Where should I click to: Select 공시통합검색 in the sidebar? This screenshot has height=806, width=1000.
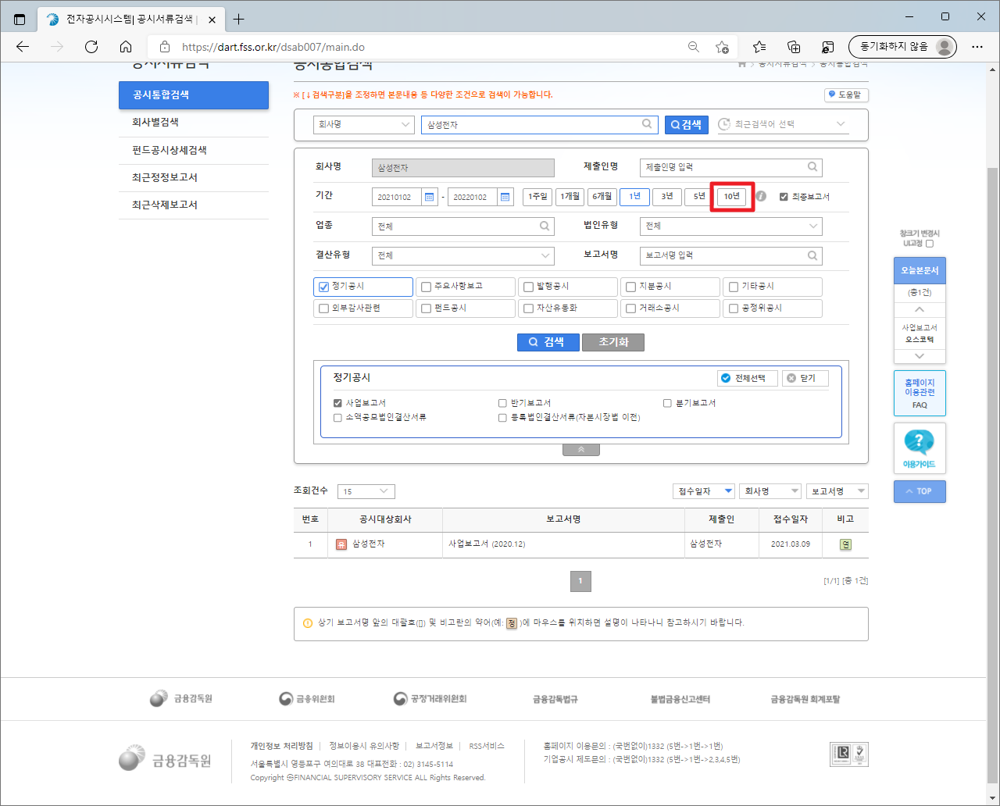[194, 95]
